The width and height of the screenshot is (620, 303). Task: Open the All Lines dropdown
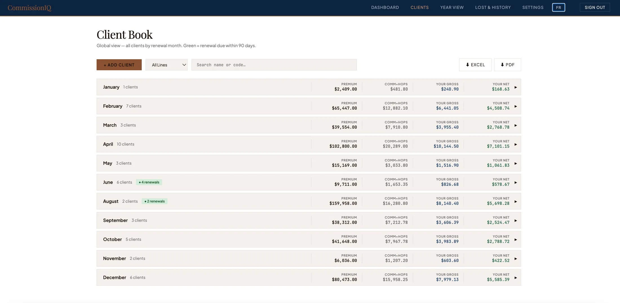(x=167, y=65)
